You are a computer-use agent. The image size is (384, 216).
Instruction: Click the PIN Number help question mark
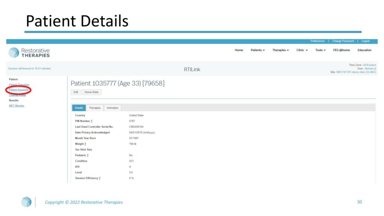(x=91, y=121)
